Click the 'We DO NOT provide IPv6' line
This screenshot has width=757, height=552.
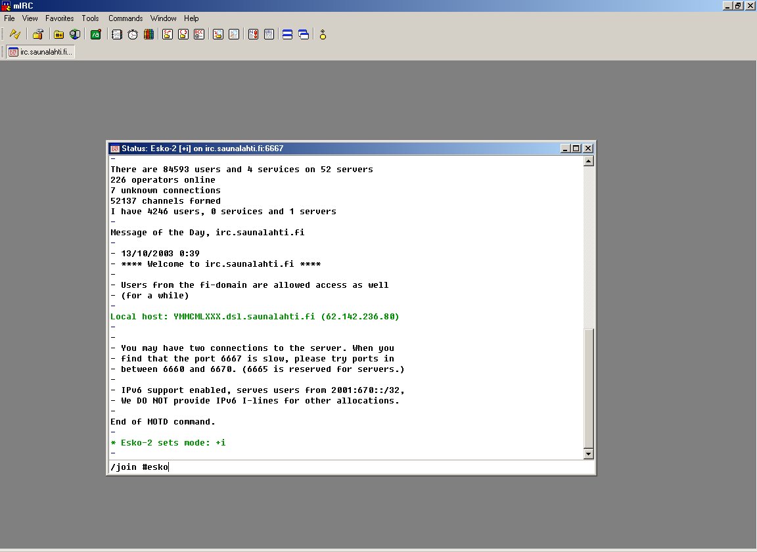(x=255, y=401)
